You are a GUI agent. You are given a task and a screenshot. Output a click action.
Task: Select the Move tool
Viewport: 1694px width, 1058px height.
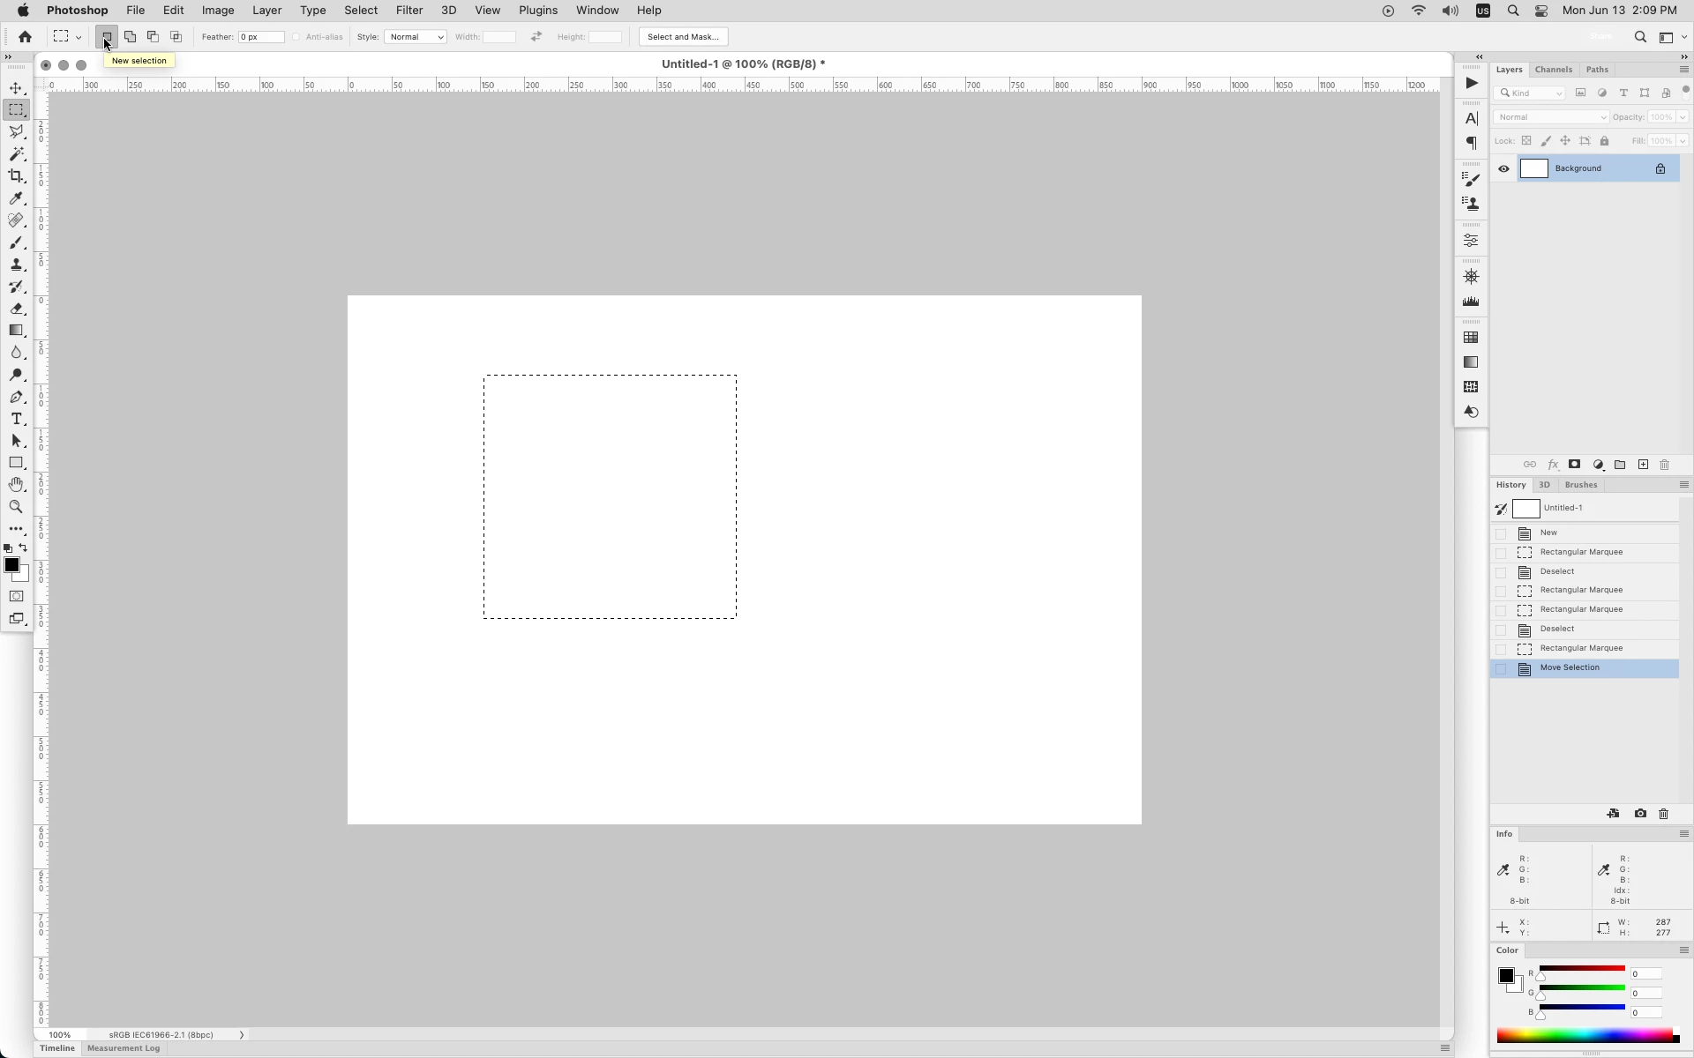[17, 88]
